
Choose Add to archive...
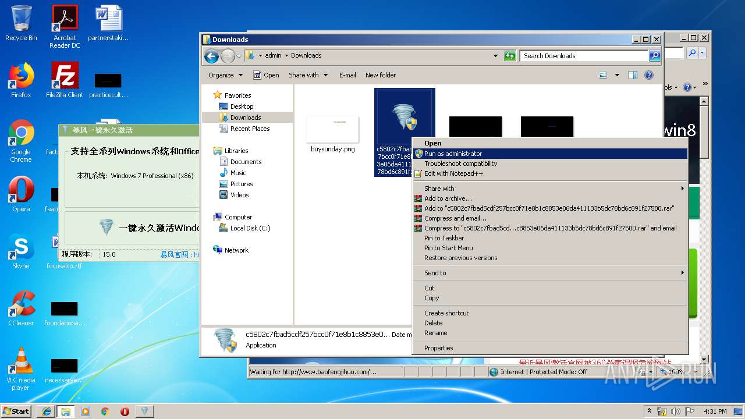550,198
